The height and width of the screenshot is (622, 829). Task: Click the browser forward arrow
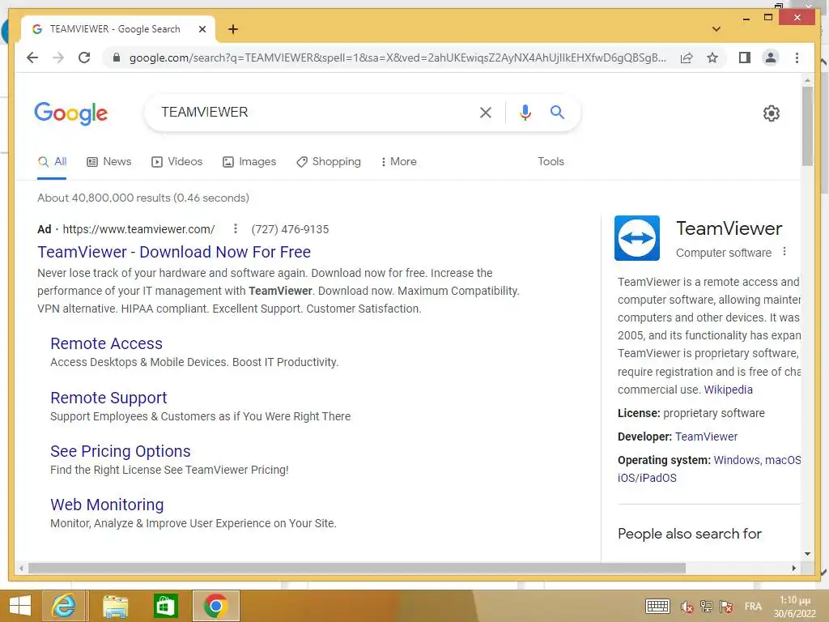point(58,58)
